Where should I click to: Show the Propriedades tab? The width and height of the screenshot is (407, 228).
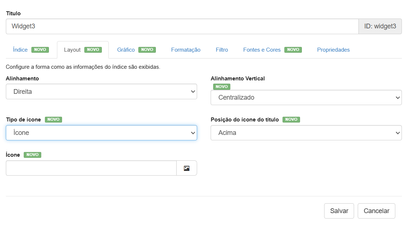coord(333,50)
